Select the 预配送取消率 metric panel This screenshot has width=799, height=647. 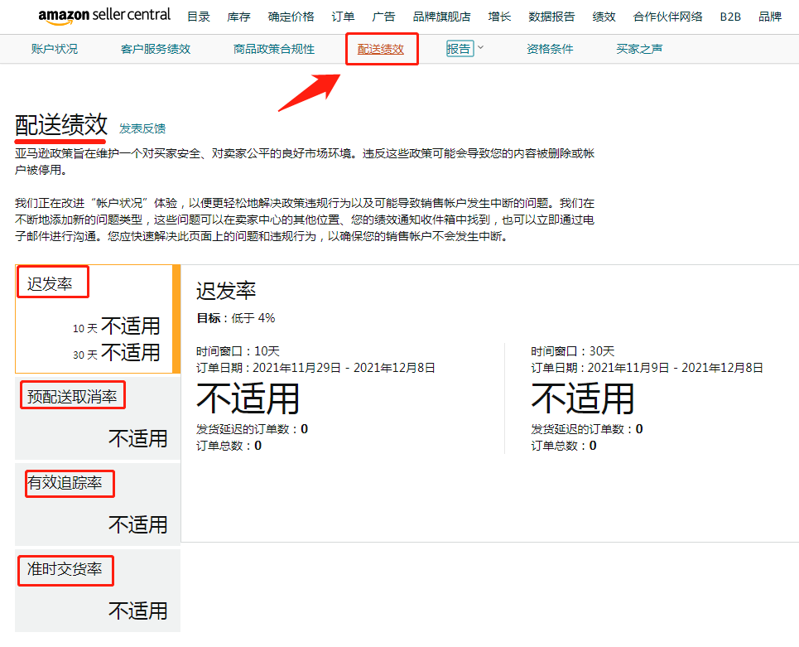72,395
